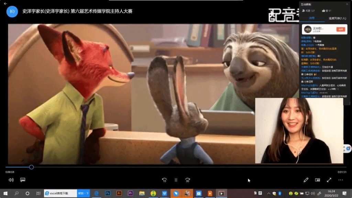The height and width of the screenshot is (198, 352).
Task: Click the video progress slider handle
Action: click(31, 167)
